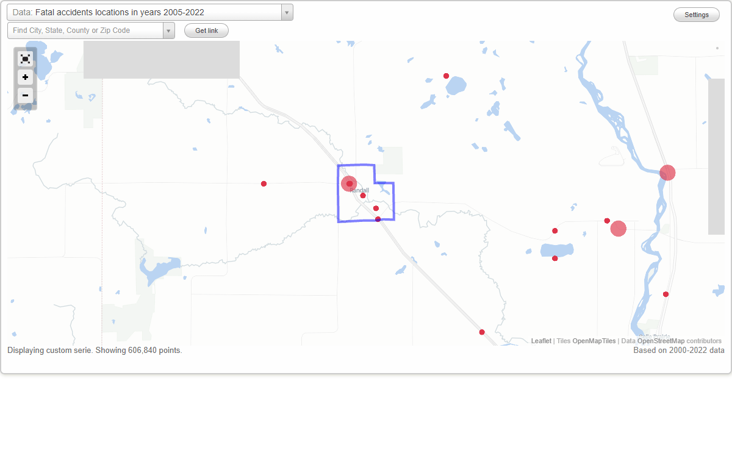Select the large red accident marker near Randall
Screen dimensions: 732x470
(x=349, y=183)
